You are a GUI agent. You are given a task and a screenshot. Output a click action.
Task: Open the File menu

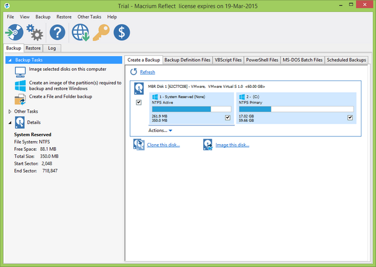(10, 17)
